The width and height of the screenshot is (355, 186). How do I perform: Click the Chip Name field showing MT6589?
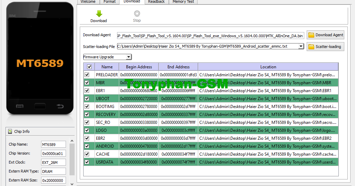(x=54, y=144)
